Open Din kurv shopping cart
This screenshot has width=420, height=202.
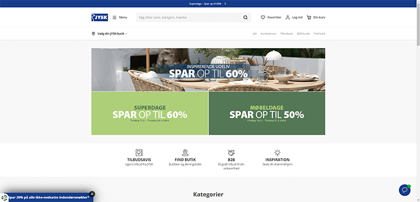point(309,18)
